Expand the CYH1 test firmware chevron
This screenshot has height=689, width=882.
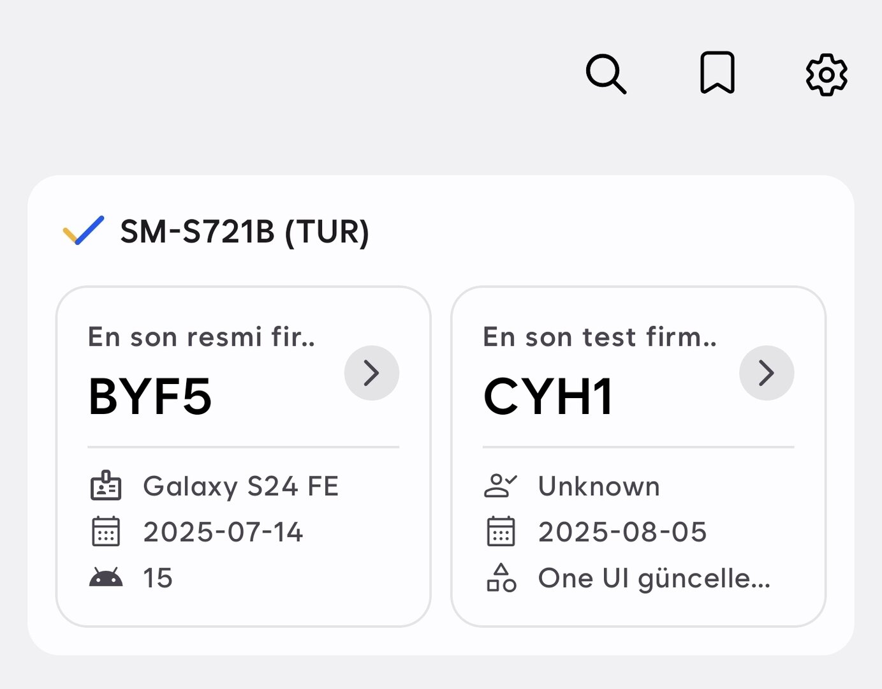(767, 373)
